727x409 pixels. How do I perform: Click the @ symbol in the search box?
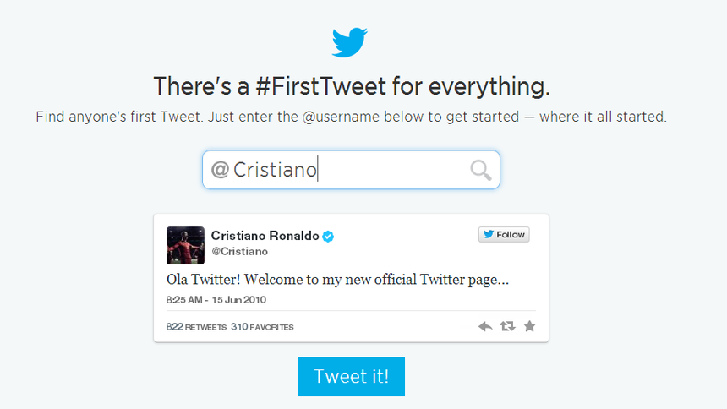(x=220, y=171)
